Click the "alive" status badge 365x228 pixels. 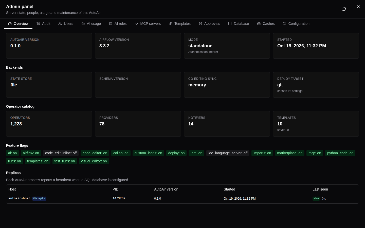click(316, 199)
